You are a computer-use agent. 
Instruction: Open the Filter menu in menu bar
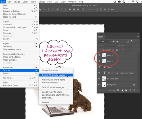pyautogui.click(x=50, y=2)
